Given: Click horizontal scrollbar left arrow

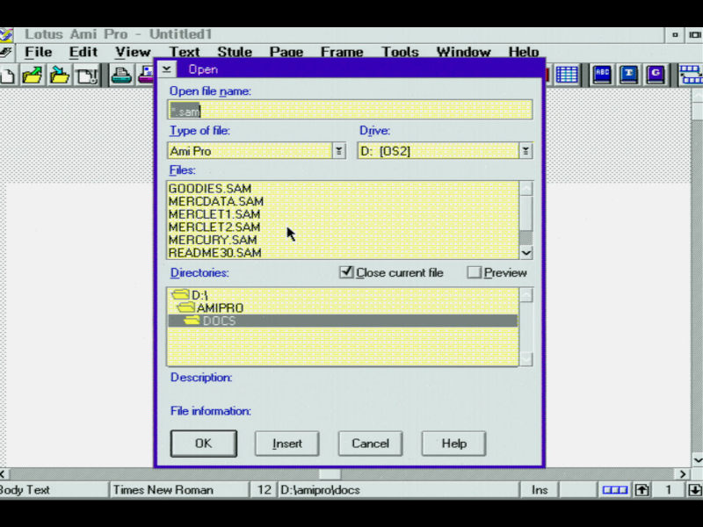Looking at the screenshot, I should click(3, 473).
